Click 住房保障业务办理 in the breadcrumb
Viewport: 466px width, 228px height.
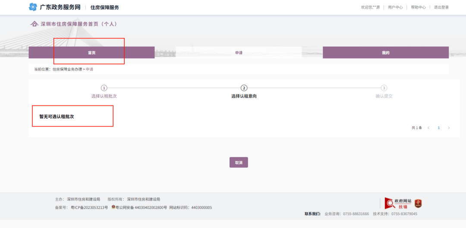[x=67, y=69]
